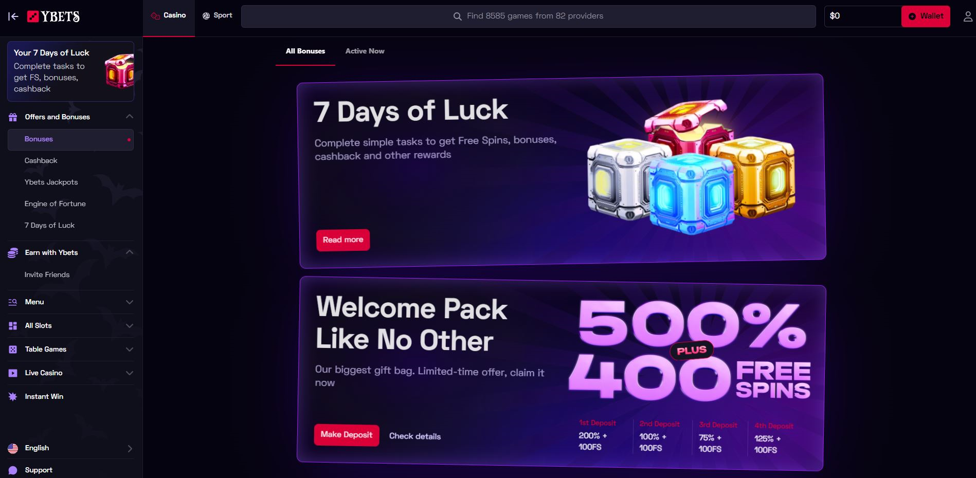Screen dimensions: 976x478
Task: Click the Earn with Ybets coins icon
Action: click(13, 253)
